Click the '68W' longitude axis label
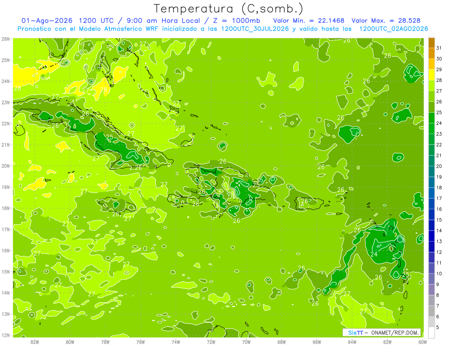 (282, 342)
